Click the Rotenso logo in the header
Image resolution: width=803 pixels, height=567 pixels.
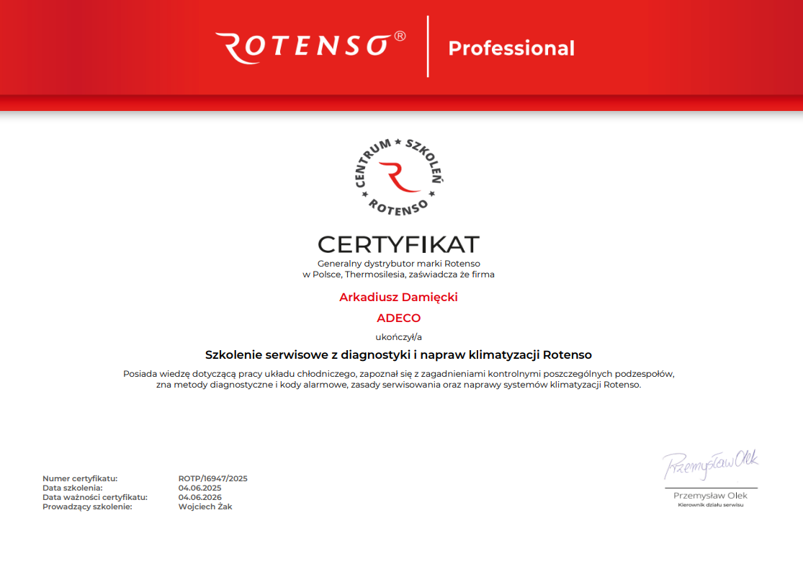click(310, 47)
